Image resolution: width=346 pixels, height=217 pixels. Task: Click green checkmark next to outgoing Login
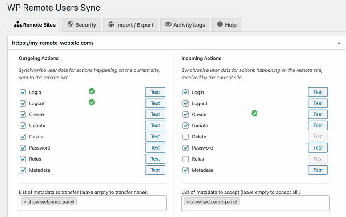[x=92, y=91]
